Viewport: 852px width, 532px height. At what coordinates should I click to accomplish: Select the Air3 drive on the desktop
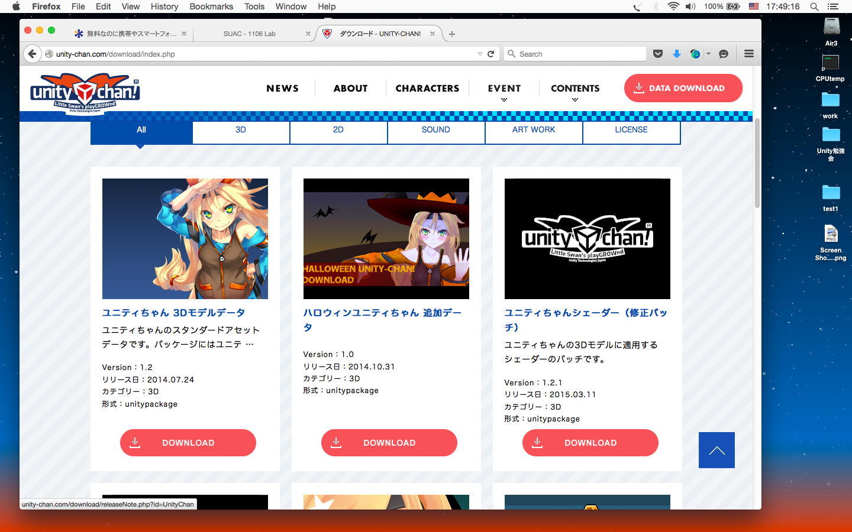pos(831,32)
